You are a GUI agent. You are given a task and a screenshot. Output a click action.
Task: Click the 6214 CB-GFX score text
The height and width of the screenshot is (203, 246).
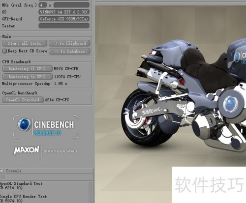click(57, 100)
